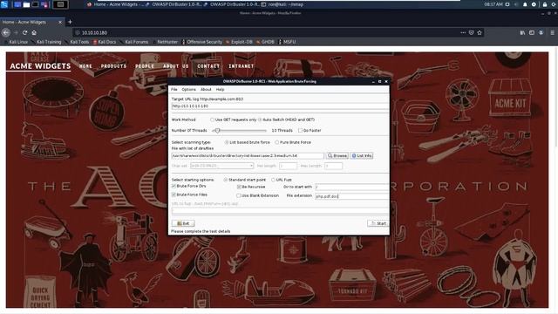Close the Home - Acme Widgets browser tab
The image size is (558, 314).
[60, 22]
